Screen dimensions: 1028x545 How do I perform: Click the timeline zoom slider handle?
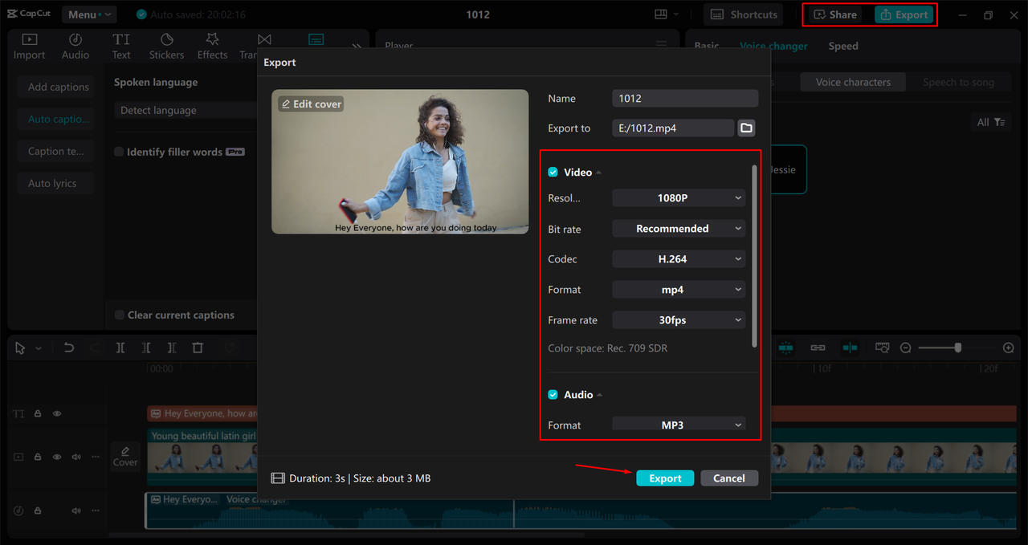tap(958, 348)
